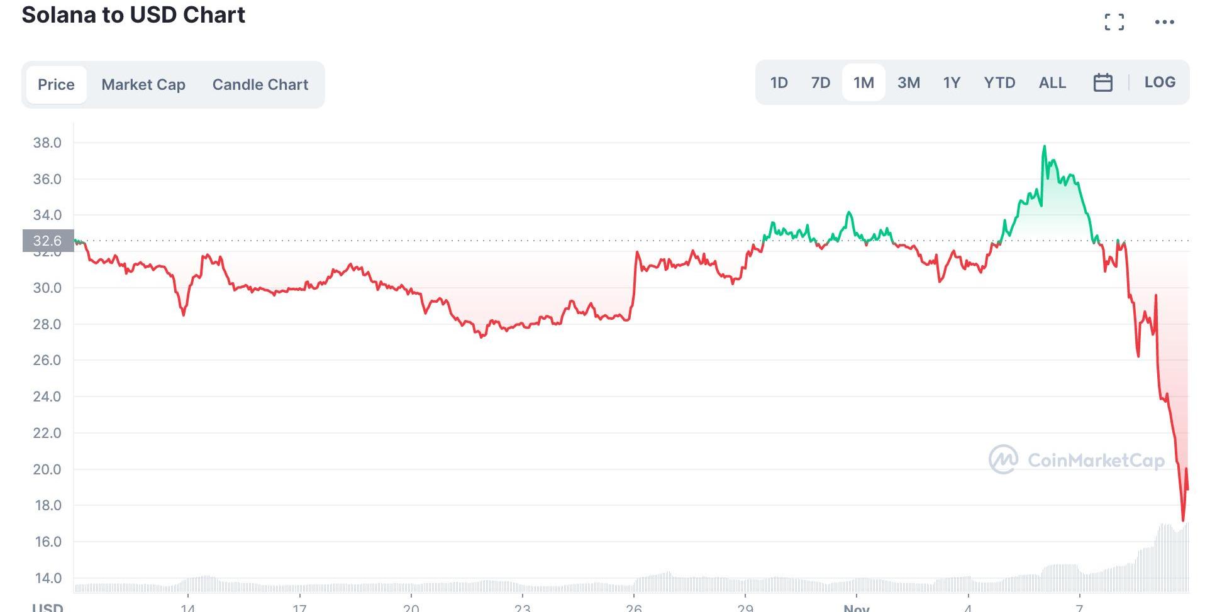The image size is (1205, 612).
Task: Click the Solana to USD Chart heading
Action: [133, 14]
